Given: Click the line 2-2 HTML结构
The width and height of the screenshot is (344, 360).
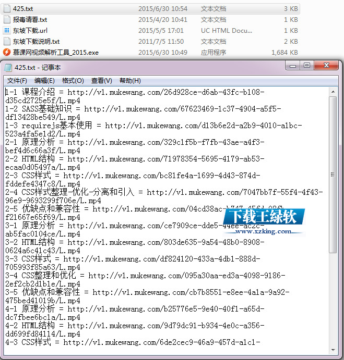Looking at the screenshot, I should tap(135, 159).
